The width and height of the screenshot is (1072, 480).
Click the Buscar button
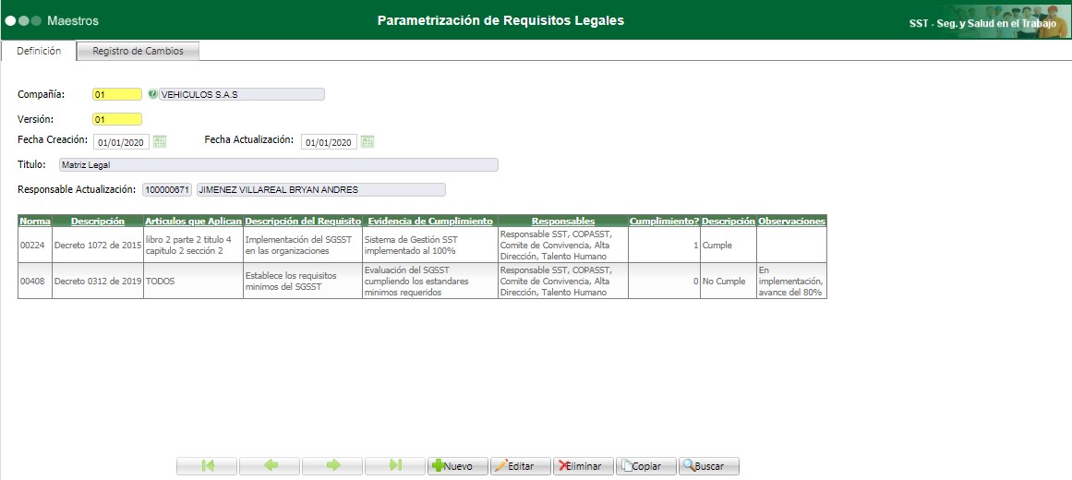pyautogui.click(x=709, y=465)
